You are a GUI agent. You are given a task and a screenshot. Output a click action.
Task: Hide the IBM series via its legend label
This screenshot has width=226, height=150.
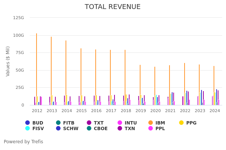(x=160, y=123)
